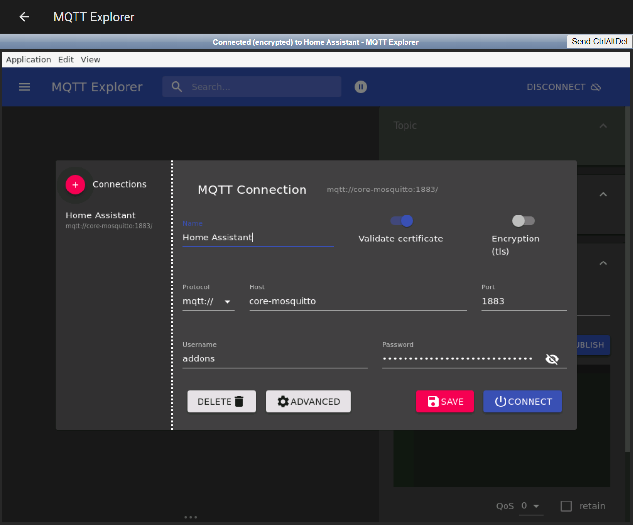Click the search magnifier icon
Screen dimensions: 633x525
click(x=177, y=87)
